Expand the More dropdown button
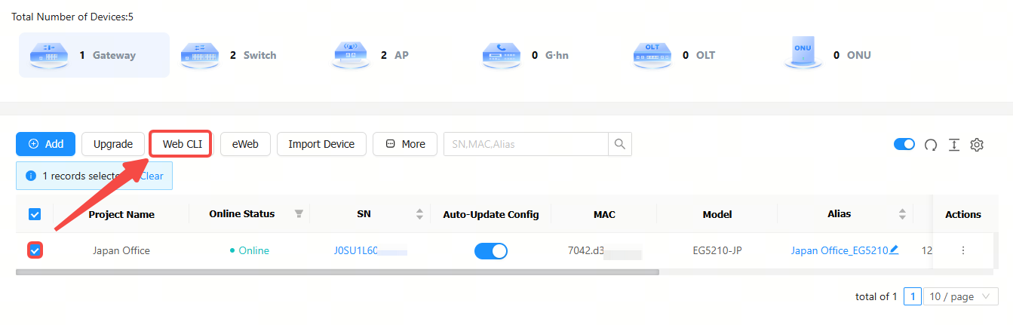The width and height of the screenshot is (1013, 325). (x=405, y=144)
